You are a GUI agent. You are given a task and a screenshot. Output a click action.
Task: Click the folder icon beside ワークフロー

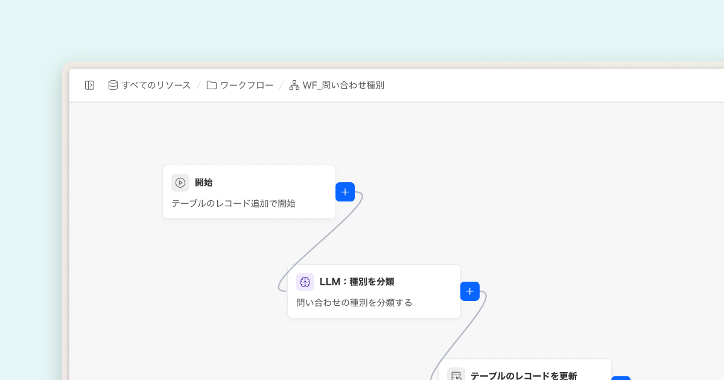tap(212, 85)
